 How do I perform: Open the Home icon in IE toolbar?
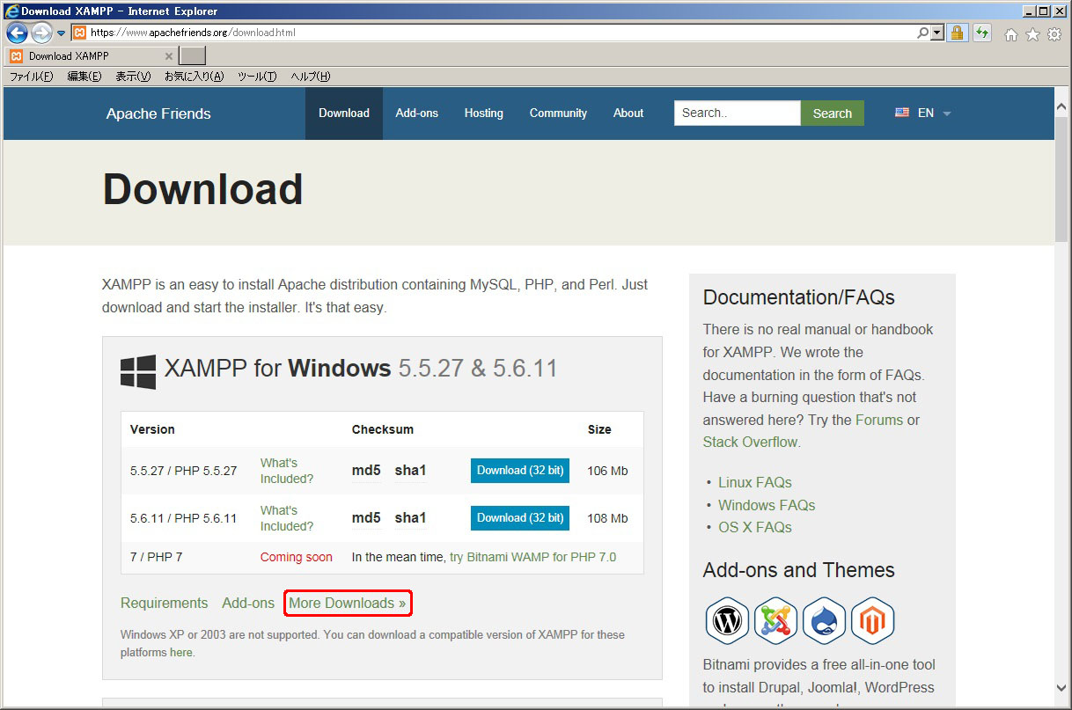click(1011, 34)
